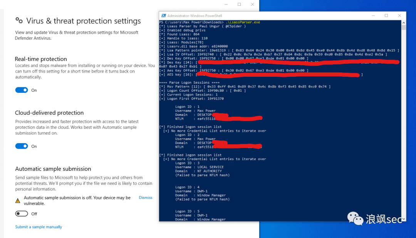Viewport: 416px width, 238px height.
Task: Disable Cloud-delivered protection switch
Action: (x=22, y=146)
